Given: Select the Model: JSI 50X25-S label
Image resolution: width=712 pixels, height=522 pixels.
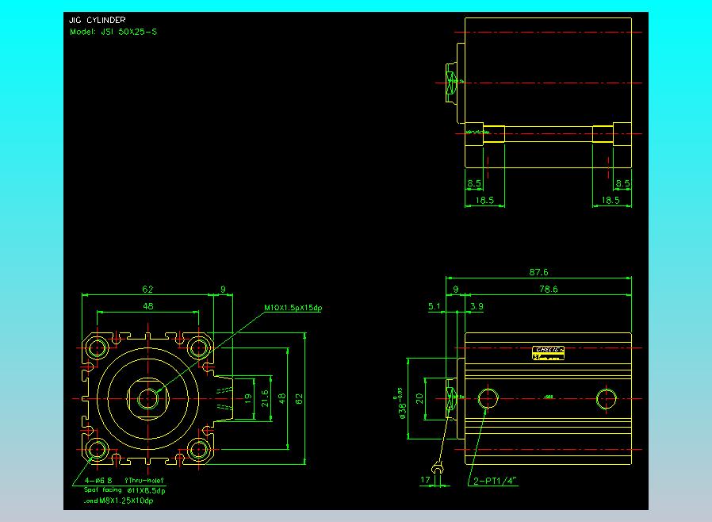Looking at the screenshot, I should 113,33.
